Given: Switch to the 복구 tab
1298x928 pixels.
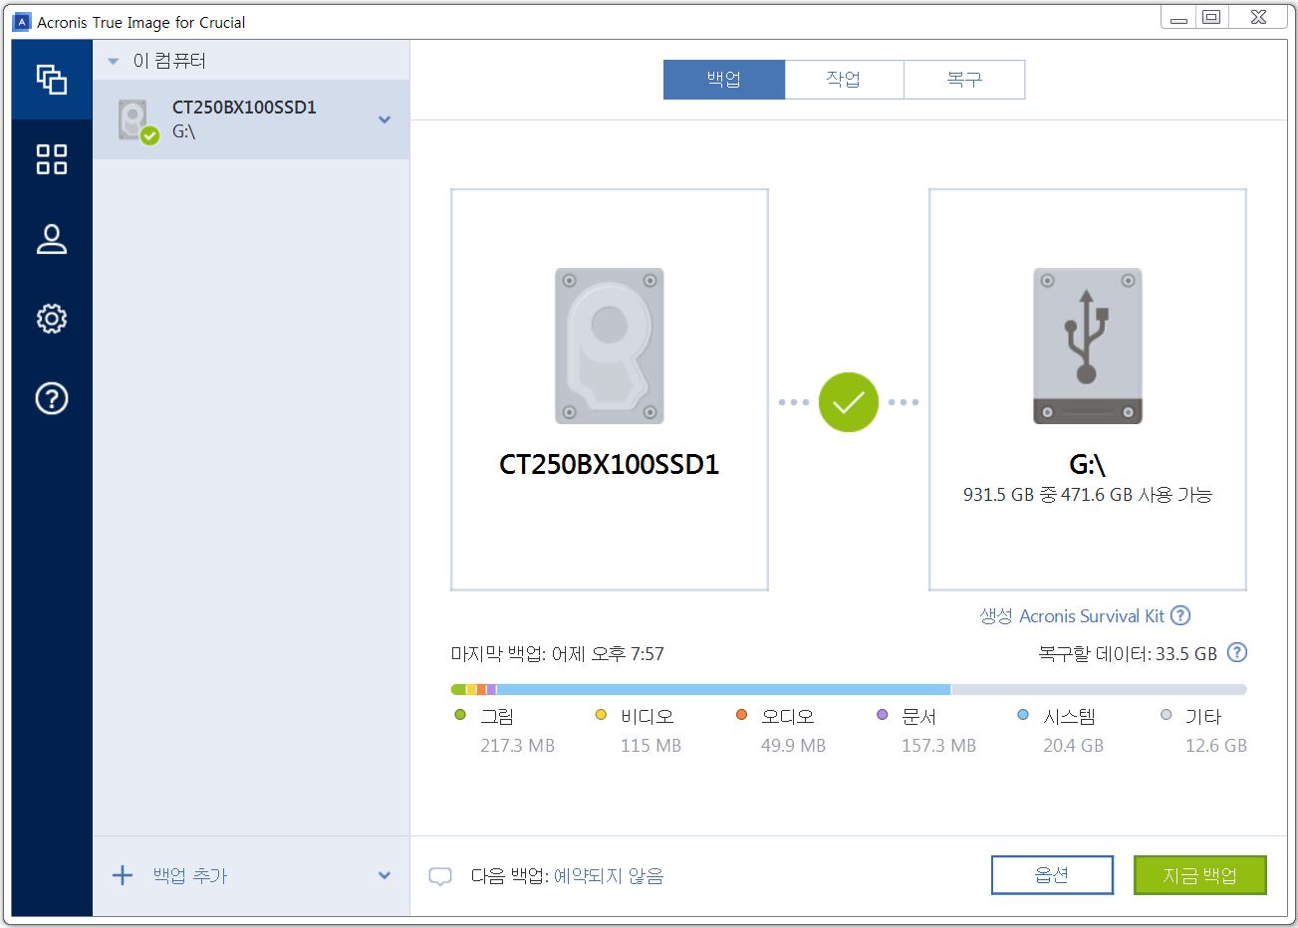Looking at the screenshot, I should click(964, 80).
